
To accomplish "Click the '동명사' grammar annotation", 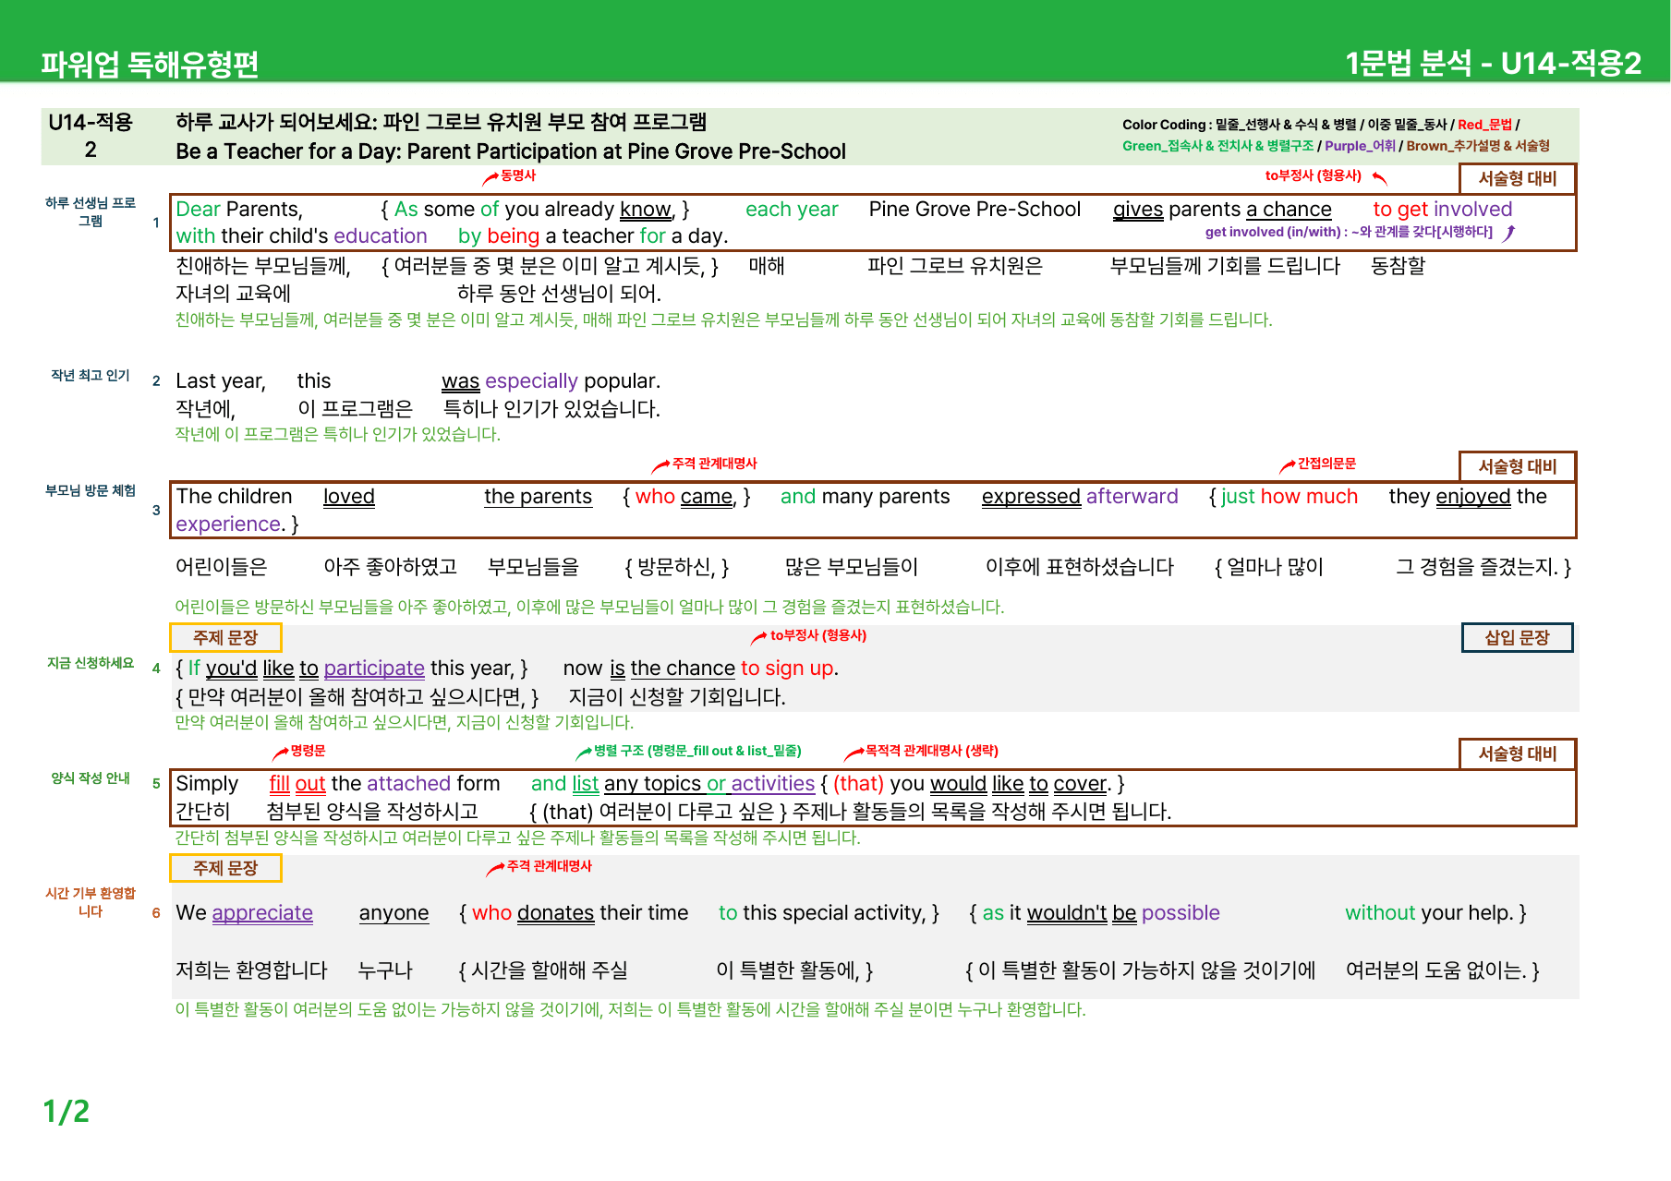I will click(517, 175).
